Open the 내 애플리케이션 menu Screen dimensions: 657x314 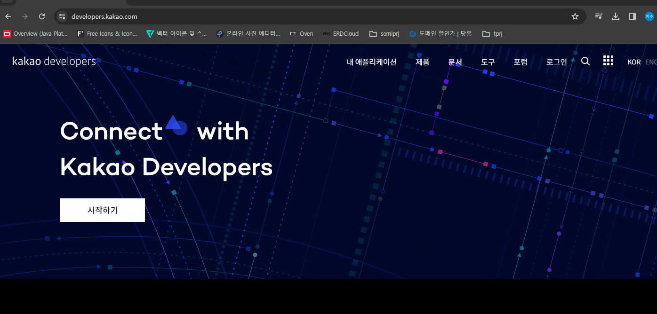(372, 62)
